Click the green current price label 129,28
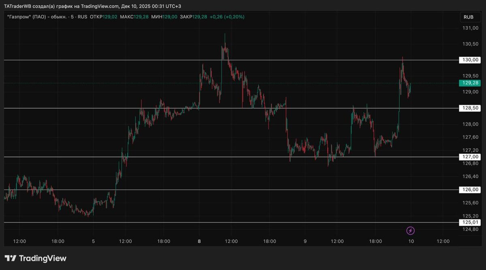The height and width of the screenshot is (270, 486). click(469, 83)
